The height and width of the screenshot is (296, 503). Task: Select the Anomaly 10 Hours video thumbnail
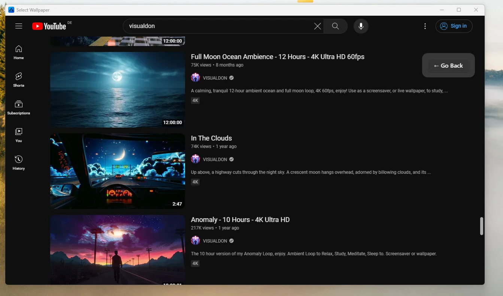pyautogui.click(x=117, y=250)
